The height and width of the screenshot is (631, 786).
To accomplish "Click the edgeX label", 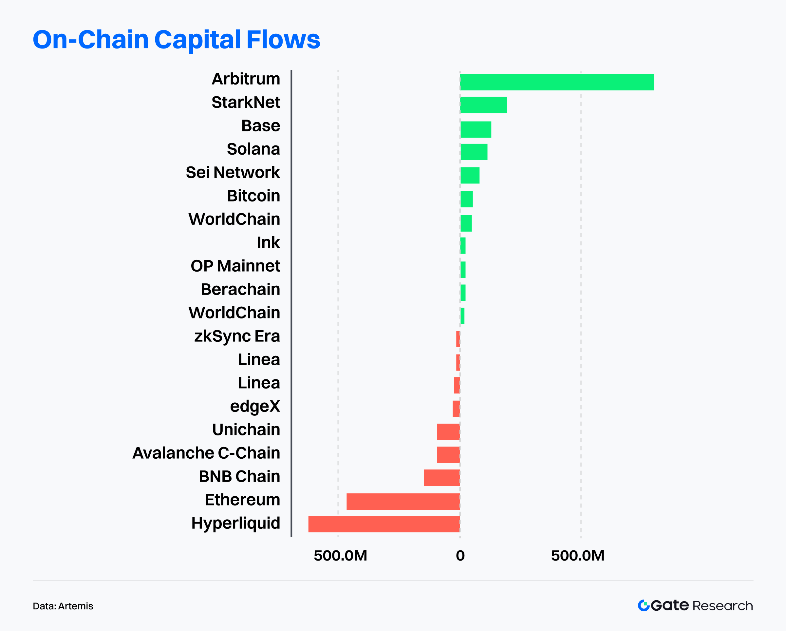I will coord(255,406).
